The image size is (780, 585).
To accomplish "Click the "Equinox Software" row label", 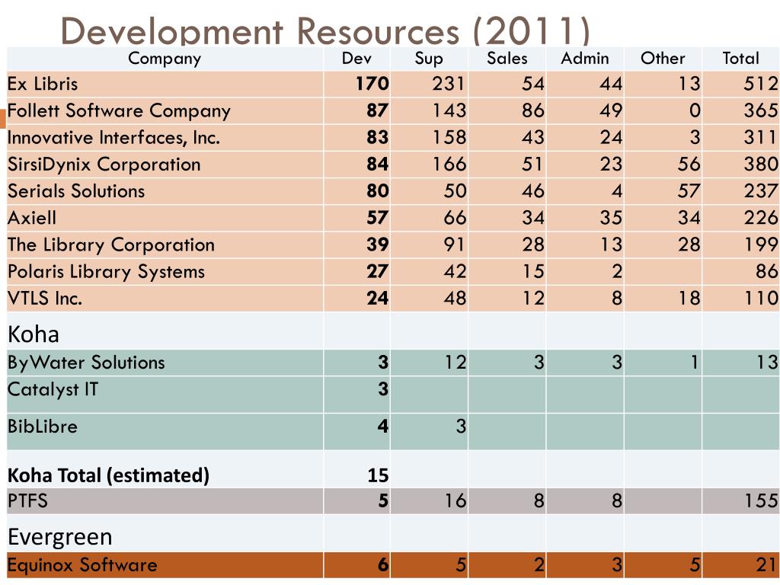I will (x=82, y=565).
